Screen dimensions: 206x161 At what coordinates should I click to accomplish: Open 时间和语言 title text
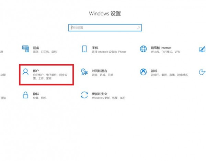(100, 71)
